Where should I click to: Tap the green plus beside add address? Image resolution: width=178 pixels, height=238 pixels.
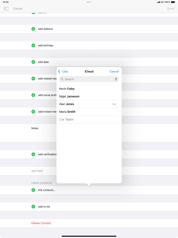[33, 29]
